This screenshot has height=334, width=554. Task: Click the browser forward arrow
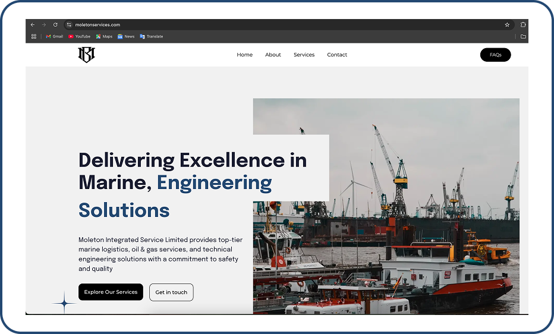44,25
